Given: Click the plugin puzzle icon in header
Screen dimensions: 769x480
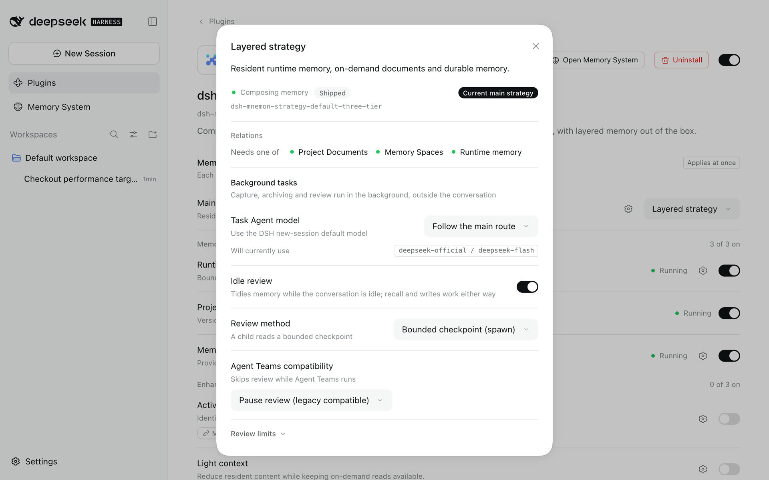Looking at the screenshot, I should 211,60.
